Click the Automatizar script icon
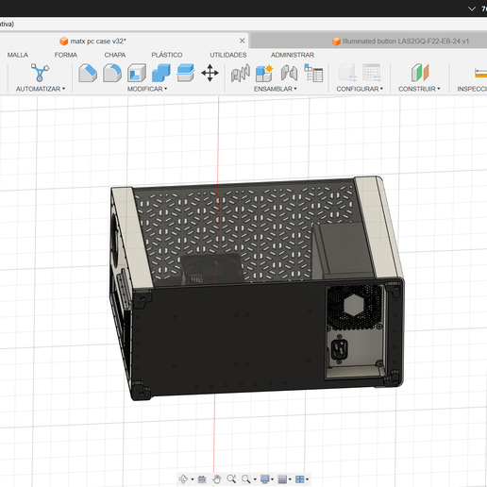This screenshot has width=487, height=487. pos(40,73)
